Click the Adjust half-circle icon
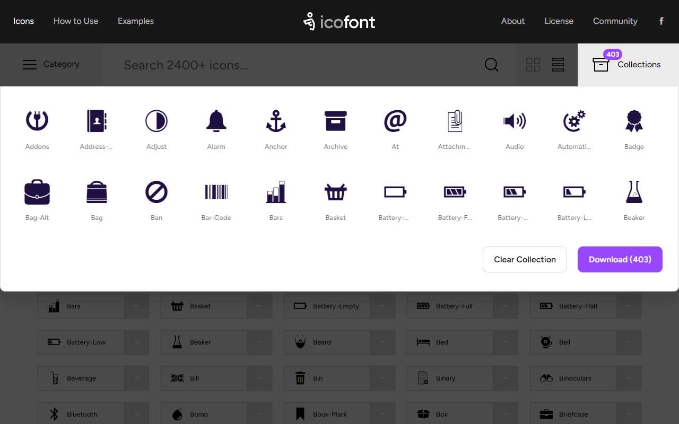Image resolution: width=679 pixels, height=424 pixels. (156, 121)
